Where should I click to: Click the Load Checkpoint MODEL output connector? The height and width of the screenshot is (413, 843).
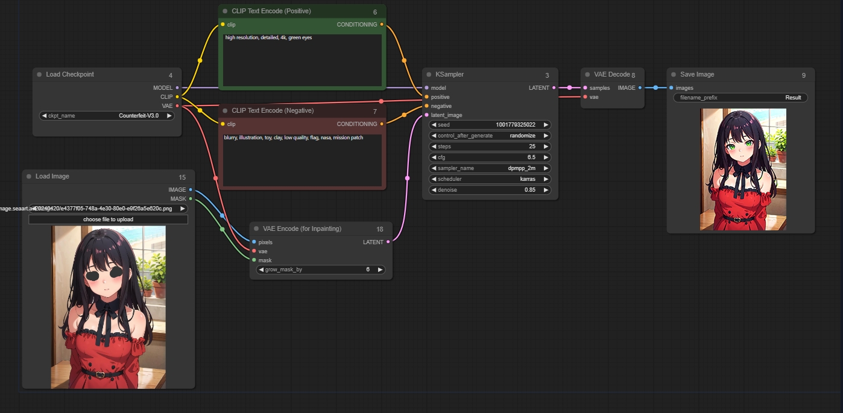coord(177,88)
